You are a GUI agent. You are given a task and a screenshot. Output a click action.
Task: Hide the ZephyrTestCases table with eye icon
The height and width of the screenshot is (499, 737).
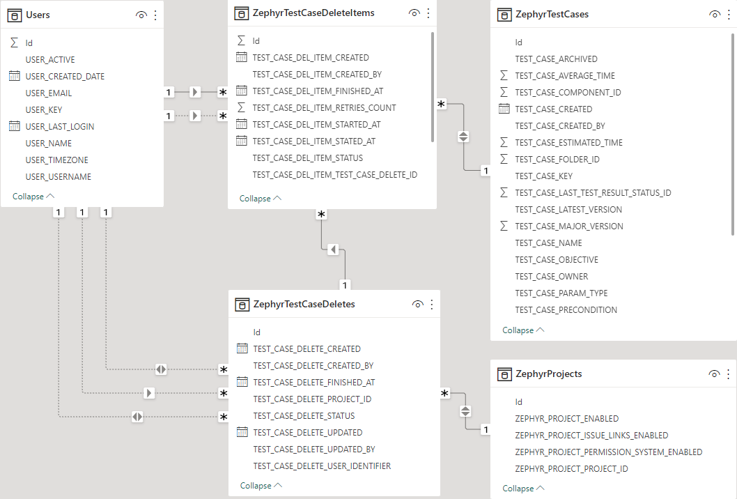714,14
